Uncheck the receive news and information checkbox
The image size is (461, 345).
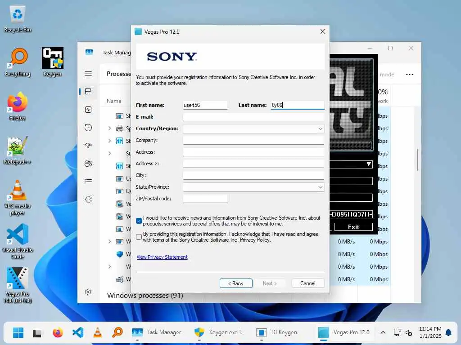(x=139, y=221)
